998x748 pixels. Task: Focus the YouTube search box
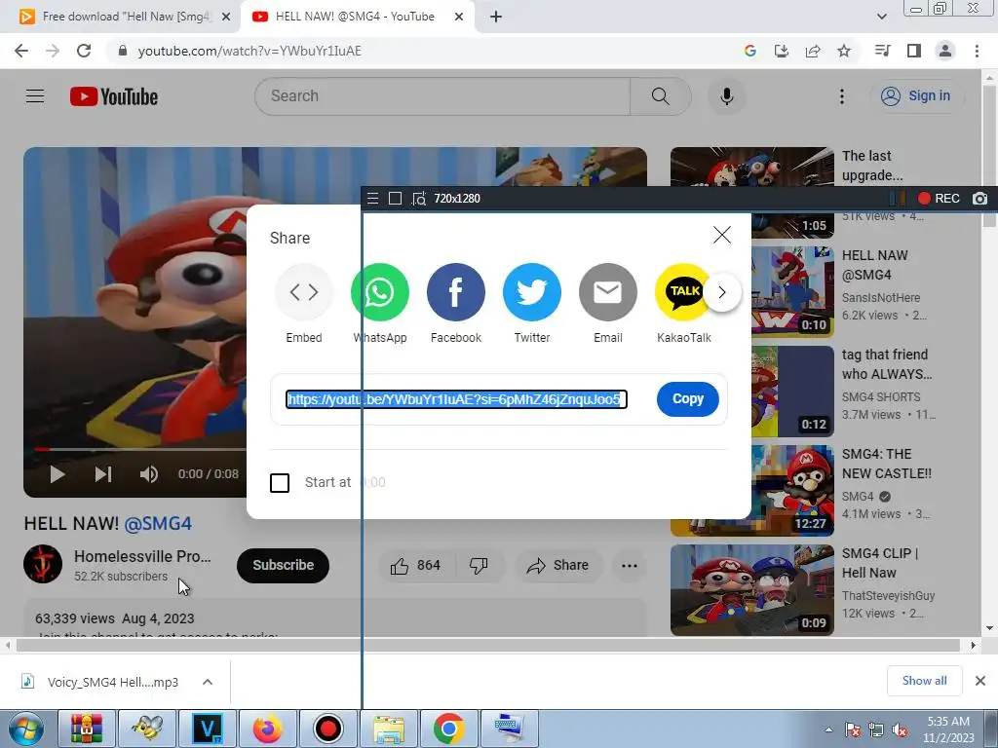(442, 96)
